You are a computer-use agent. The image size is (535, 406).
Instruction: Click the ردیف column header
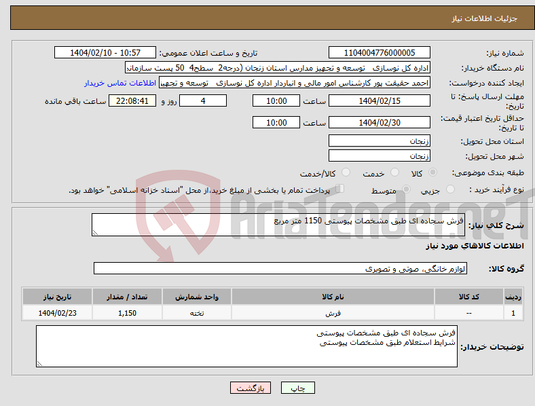tap(513, 297)
